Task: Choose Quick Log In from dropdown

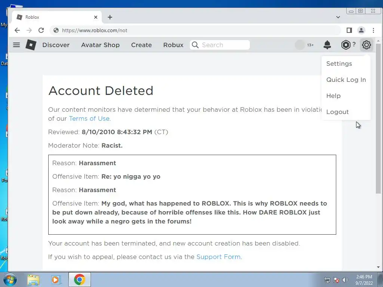Action: click(346, 80)
